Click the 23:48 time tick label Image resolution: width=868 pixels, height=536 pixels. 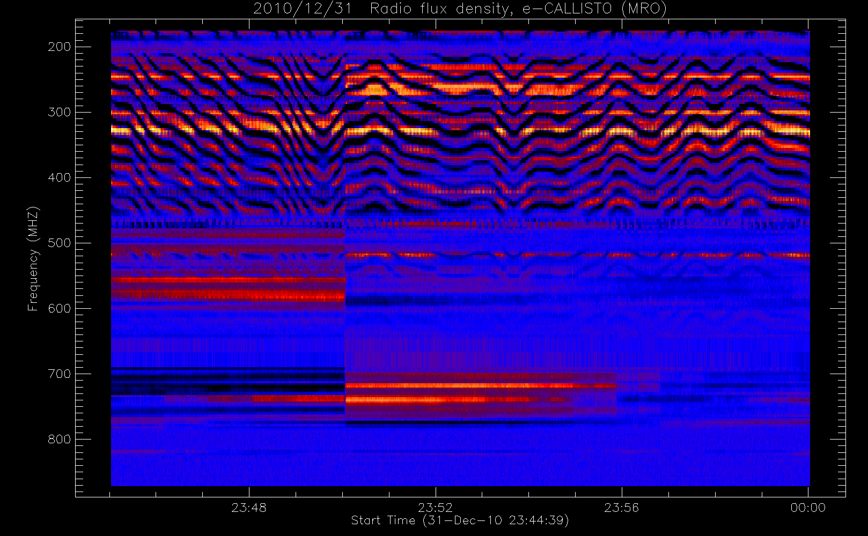(x=249, y=508)
